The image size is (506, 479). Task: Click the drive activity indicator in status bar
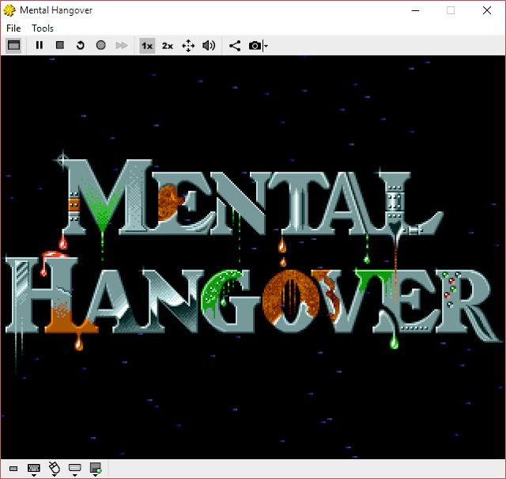pos(13,469)
